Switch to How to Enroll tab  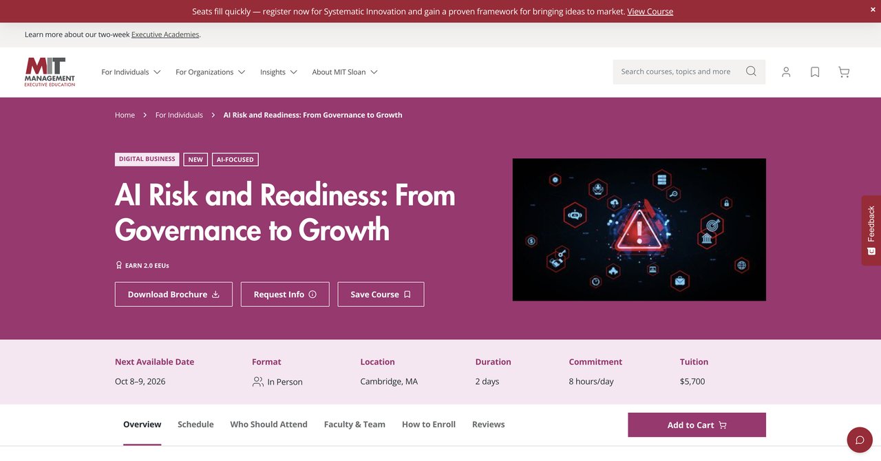tap(429, 425)
